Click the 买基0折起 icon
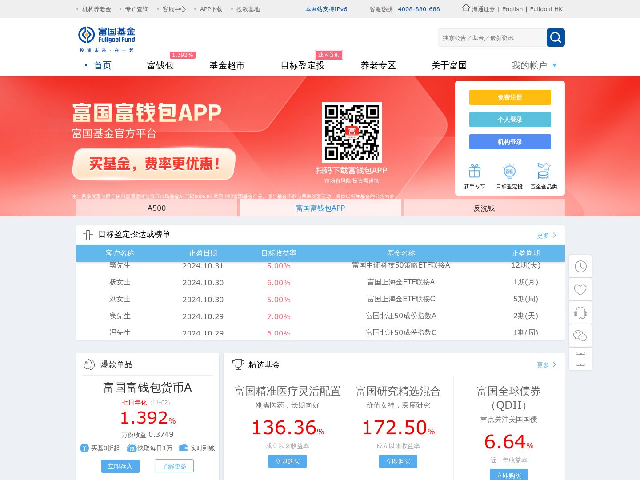Viewport: 640px width, 480px height. point(84,448)
